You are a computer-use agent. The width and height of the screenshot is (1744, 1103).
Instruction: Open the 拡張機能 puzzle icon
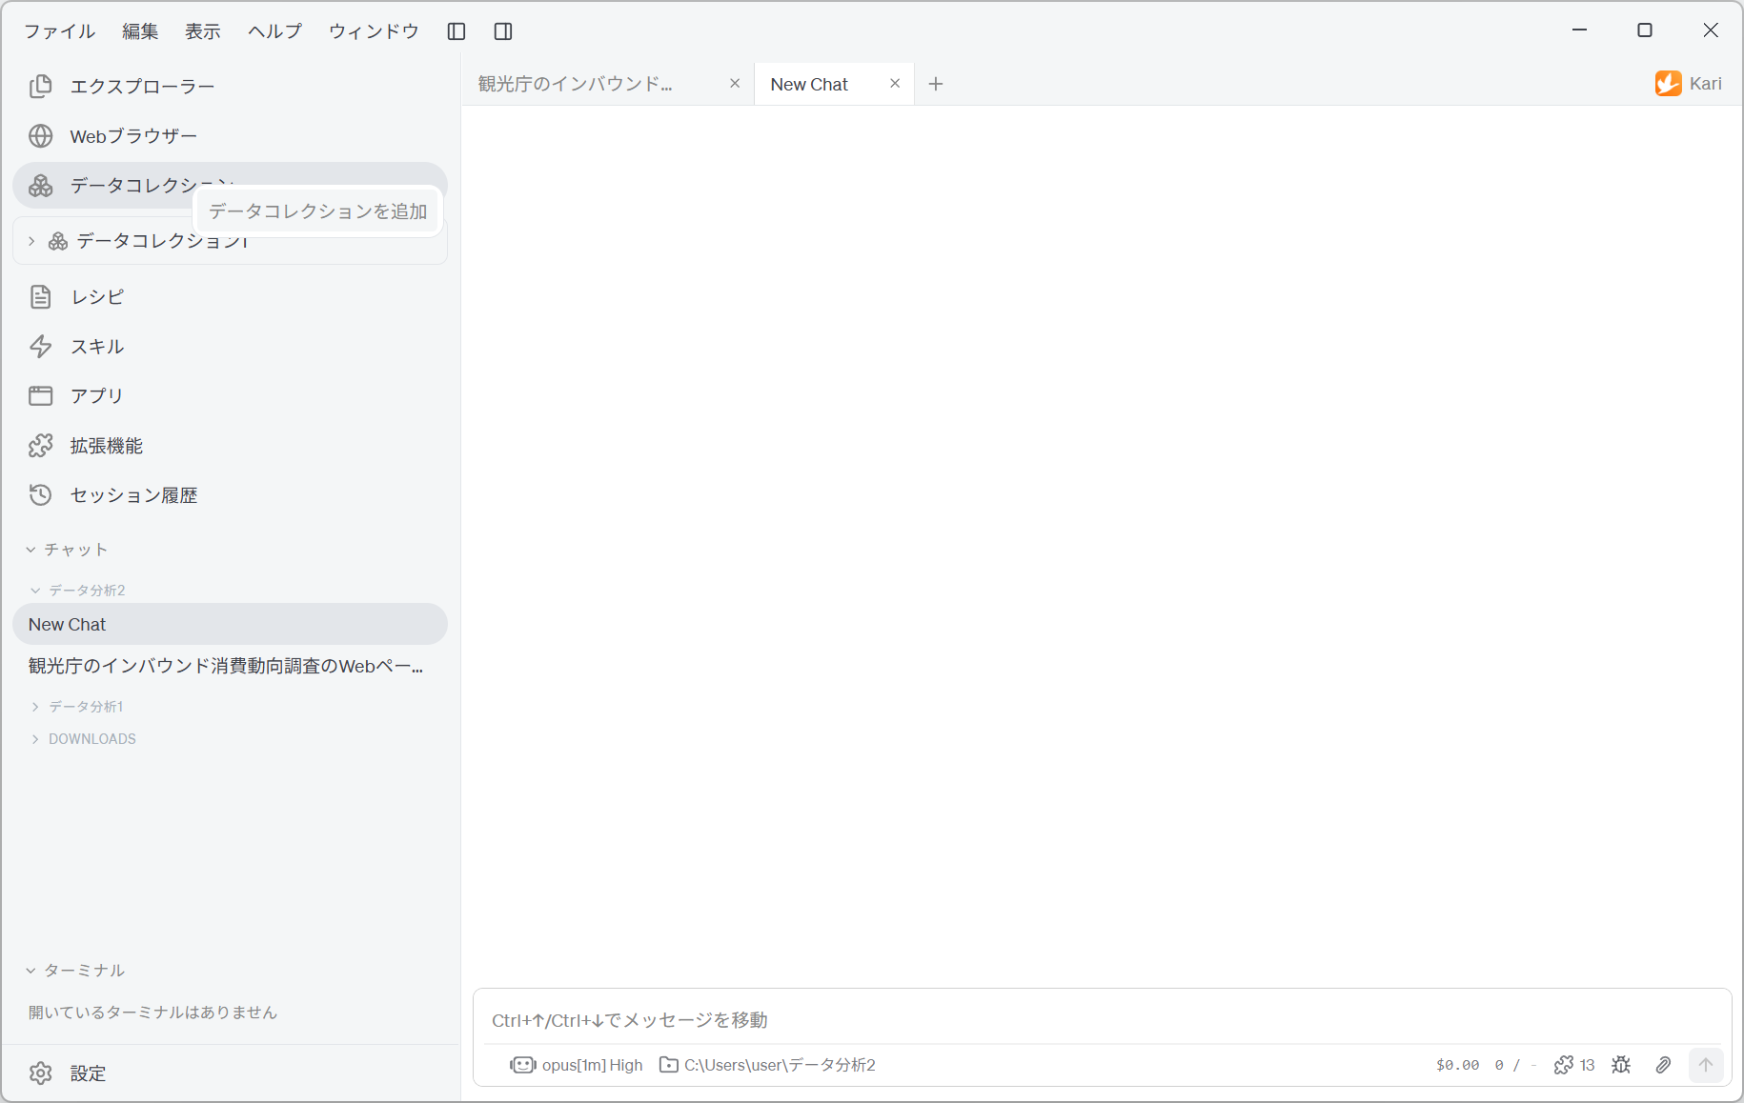coord(41,446)
